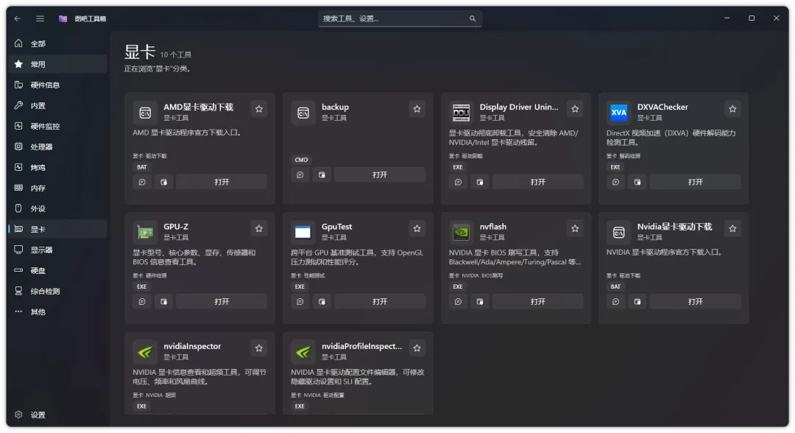Select 显示器 in the sidebar
795x433 pixels.
click(58, 250)
